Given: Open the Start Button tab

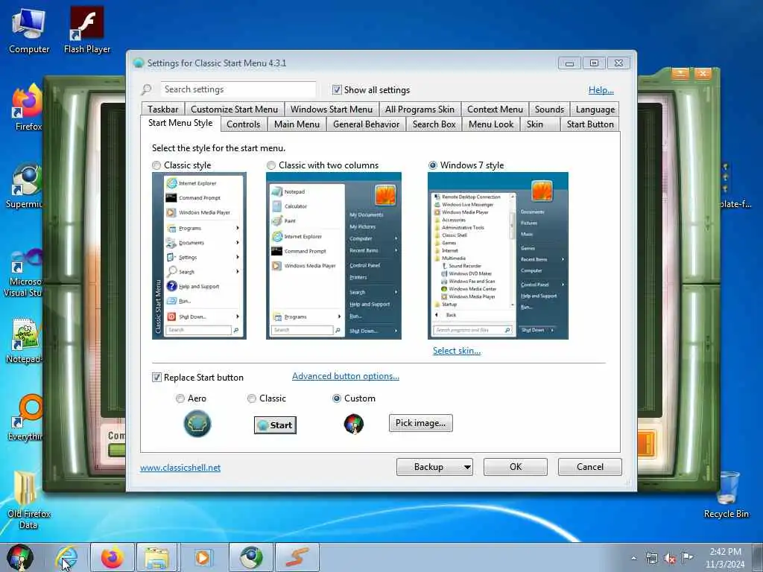Looking at the screenshot, I should pyautogui.click(x=590, y=124).
